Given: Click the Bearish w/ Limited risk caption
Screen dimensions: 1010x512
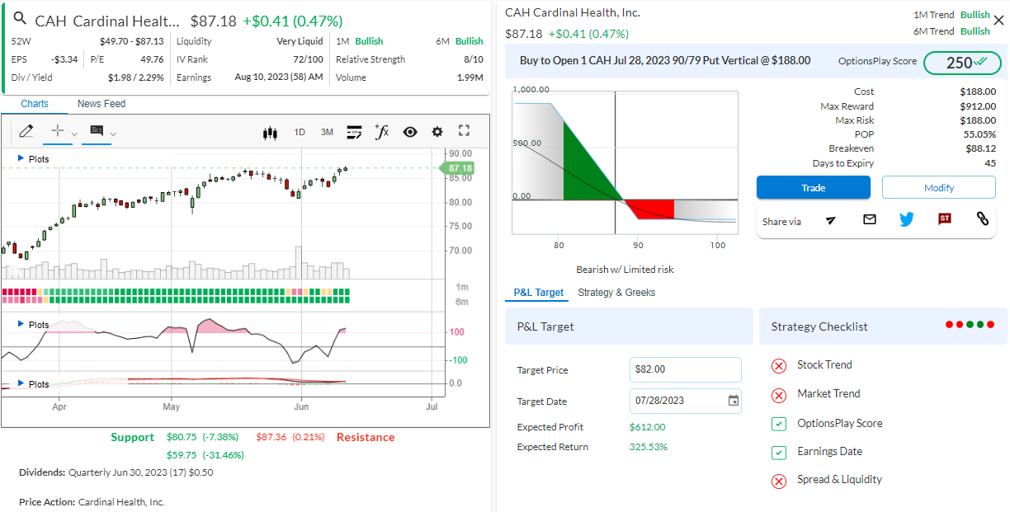Looking at the screenshot, I should coord(625,270).
